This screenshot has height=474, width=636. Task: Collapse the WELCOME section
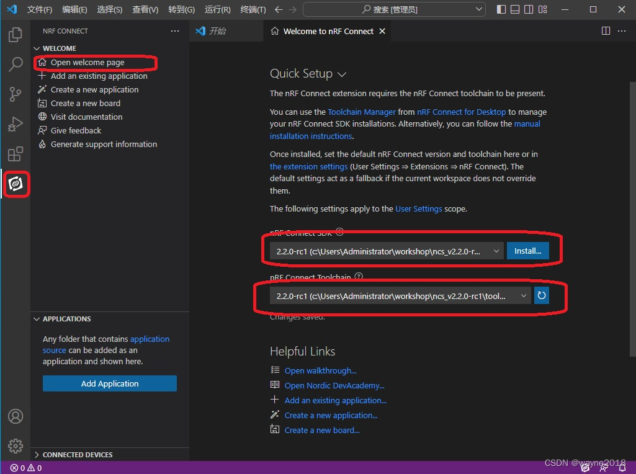pos(37,48)
